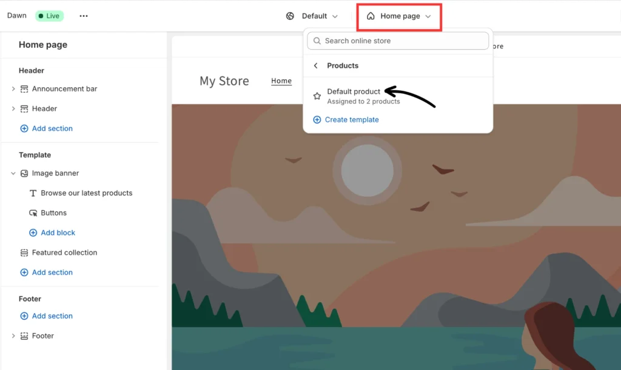Expand the Footer section in the sidebar
This screenshot has width=621, height=370.
13,336
